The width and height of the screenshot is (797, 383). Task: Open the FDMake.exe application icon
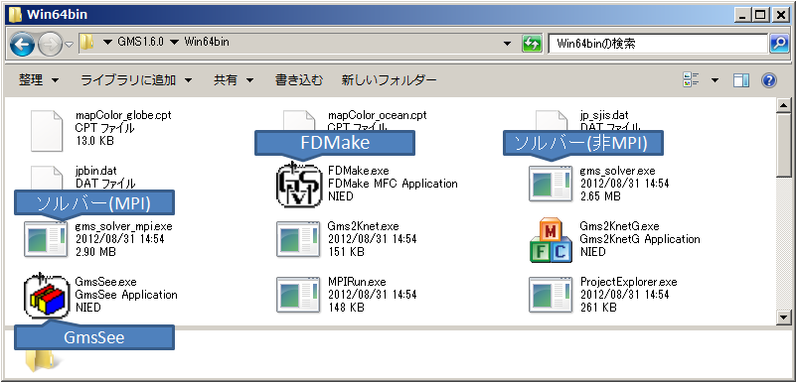coord(299,186)
